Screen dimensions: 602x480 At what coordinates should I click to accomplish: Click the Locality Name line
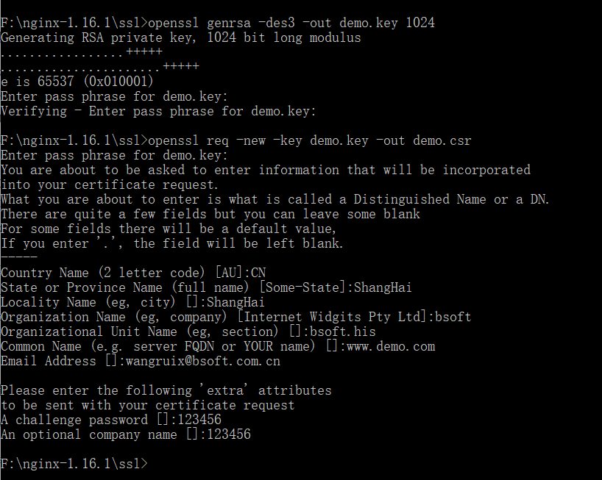click(x=132, y=302)
